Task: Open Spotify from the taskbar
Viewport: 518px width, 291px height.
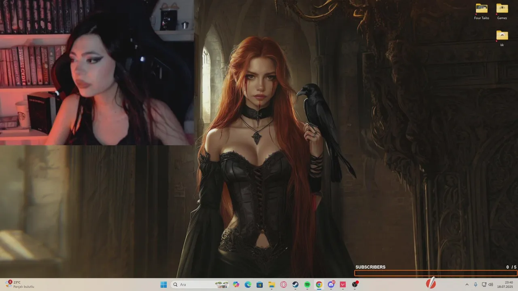Action: pos(307,285)
